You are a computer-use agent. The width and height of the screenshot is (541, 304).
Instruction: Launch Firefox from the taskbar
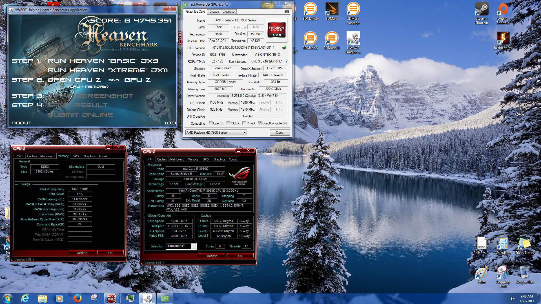coord(77,298)
